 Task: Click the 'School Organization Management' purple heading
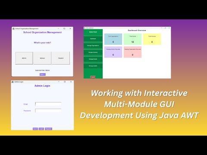[x=43, y=32]
